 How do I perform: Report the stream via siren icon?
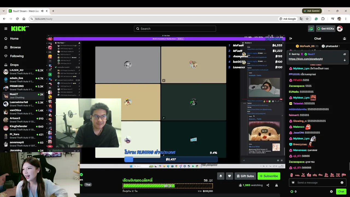276,185
